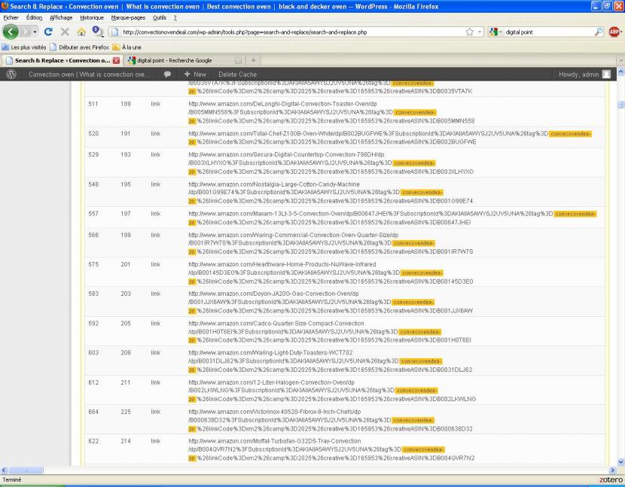Image resolution: width=625 pixels, height=487 pixels.
Task: Open the Google search engine selector
Action: pyautogui.click(x=495, y=32)
